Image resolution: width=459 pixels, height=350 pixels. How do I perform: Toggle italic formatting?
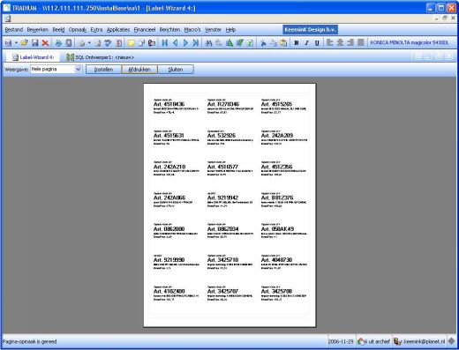point(306,43)
